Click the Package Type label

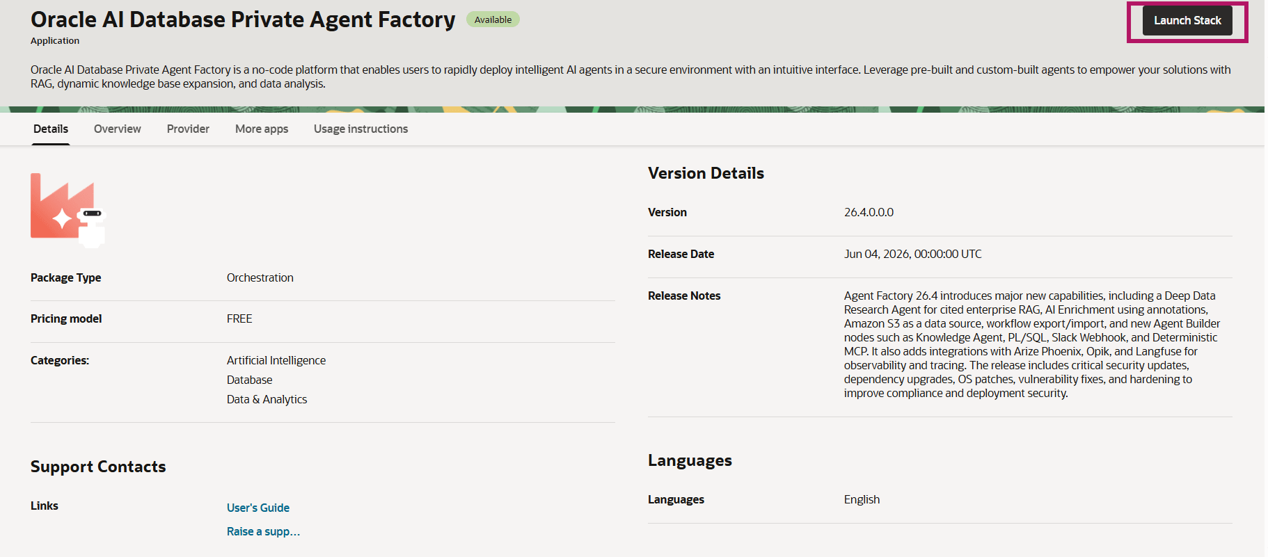point(65,277)
